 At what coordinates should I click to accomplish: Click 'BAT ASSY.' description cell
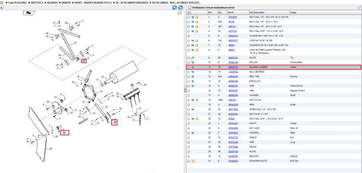pos(255,128)
